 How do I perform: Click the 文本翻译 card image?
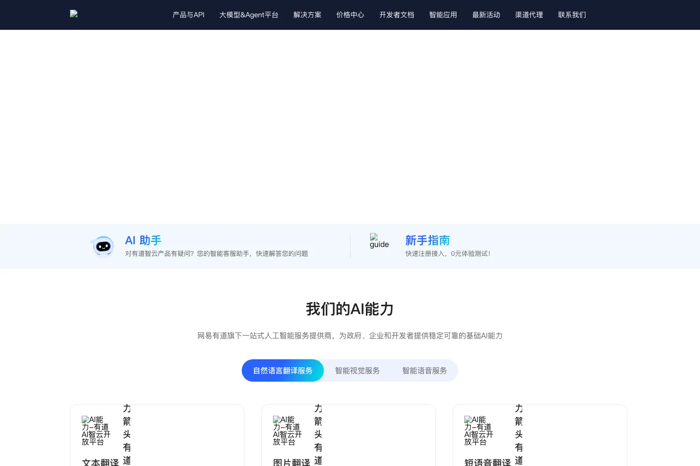(97, 431)
